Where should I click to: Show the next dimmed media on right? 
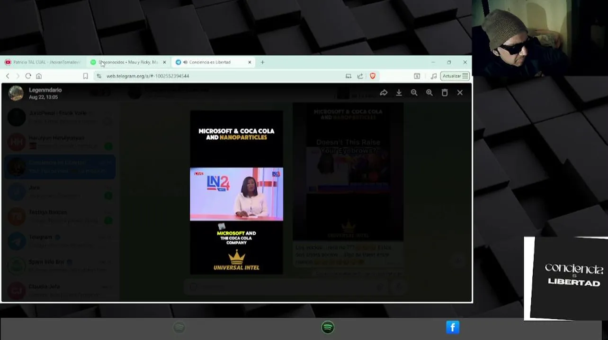click(x=348, y=172)
